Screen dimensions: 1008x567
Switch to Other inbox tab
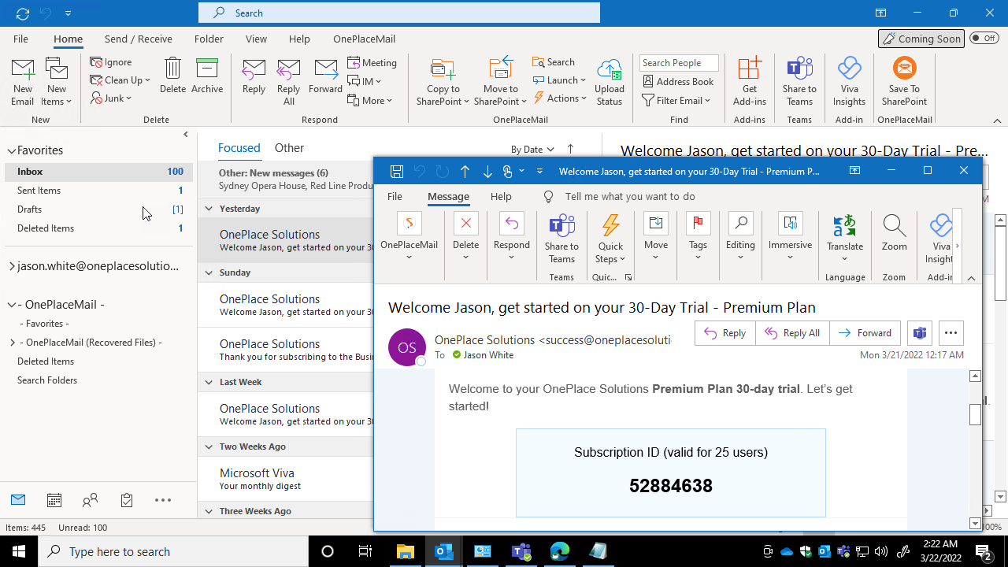pyautogui.click(x=289, y=147)
